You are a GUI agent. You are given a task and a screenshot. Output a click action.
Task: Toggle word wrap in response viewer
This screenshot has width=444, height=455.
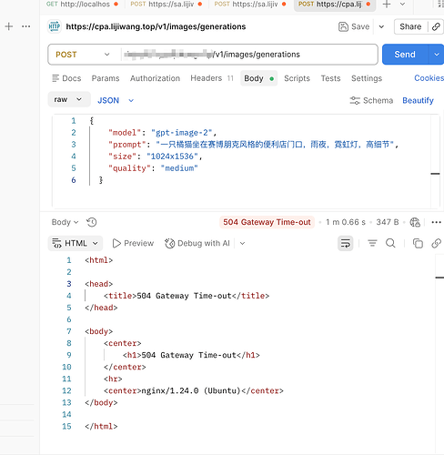tap(345, 243)
